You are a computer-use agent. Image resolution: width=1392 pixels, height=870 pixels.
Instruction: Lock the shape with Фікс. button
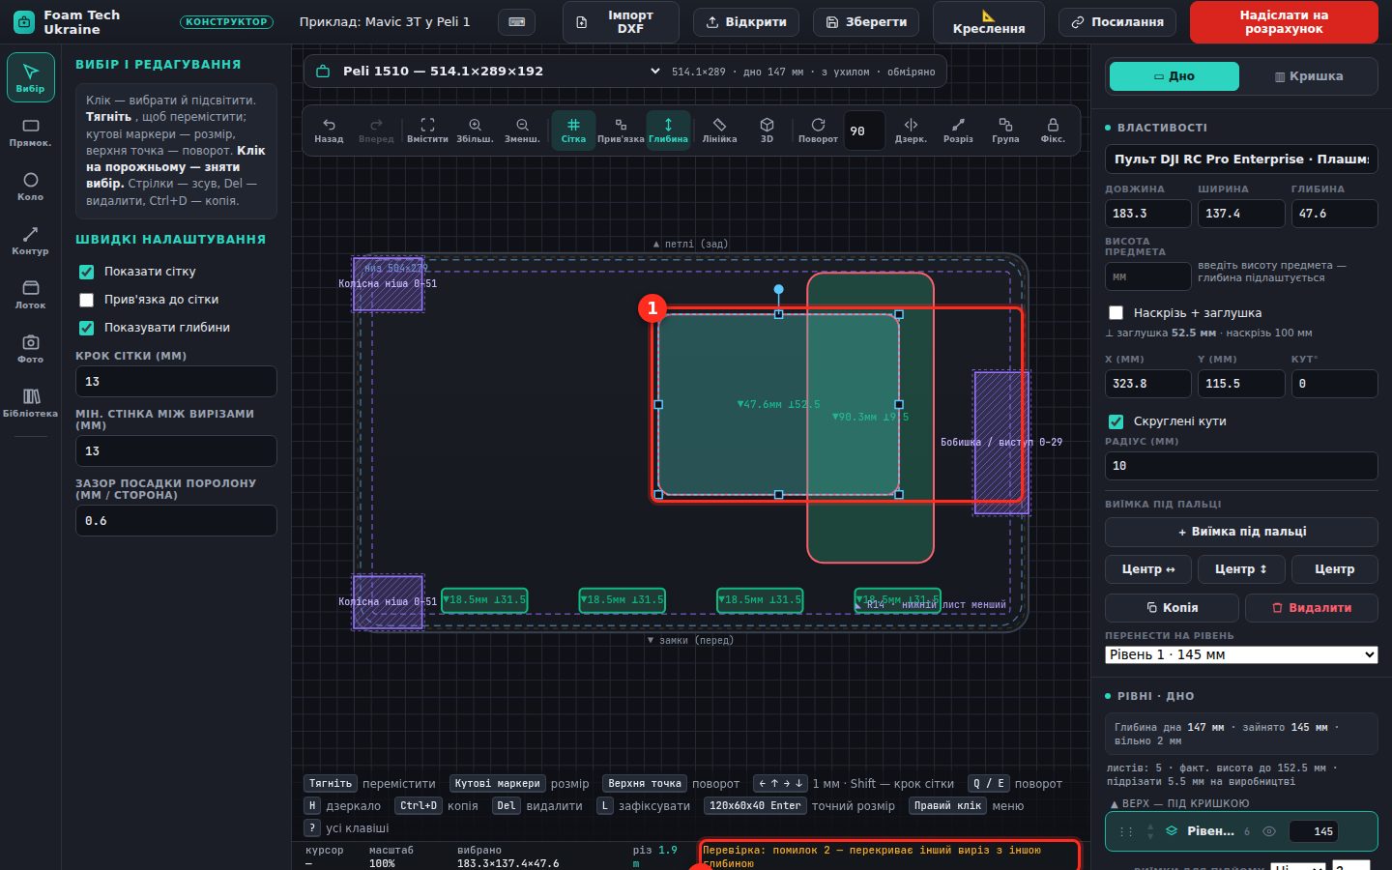pos(1053,130)
